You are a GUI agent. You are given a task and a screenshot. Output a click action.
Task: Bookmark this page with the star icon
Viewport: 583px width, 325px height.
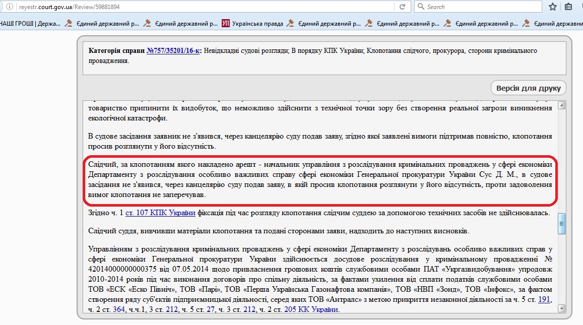coord(552,7)
